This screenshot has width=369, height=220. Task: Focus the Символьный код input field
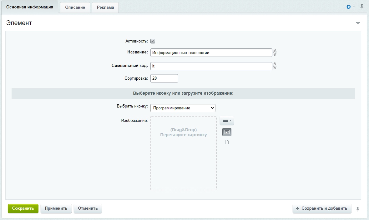tap(211, 66)
